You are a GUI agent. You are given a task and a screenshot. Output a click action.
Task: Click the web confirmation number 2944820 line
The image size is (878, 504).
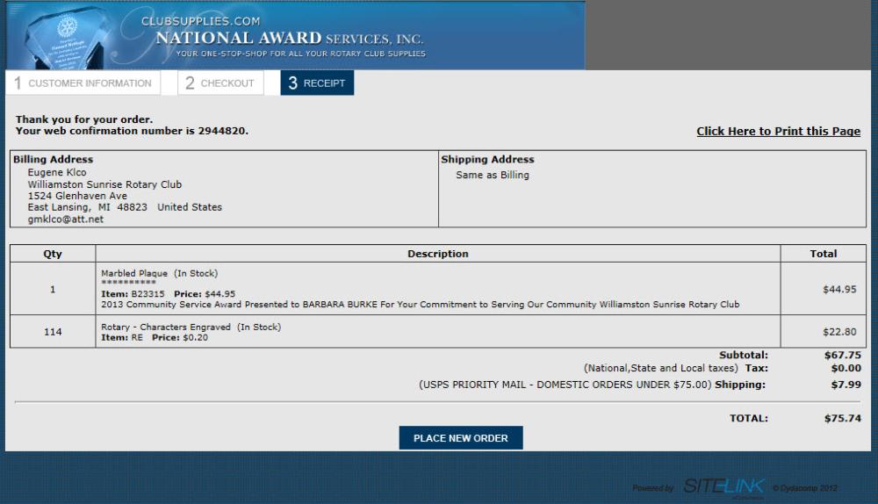[132, 131]
